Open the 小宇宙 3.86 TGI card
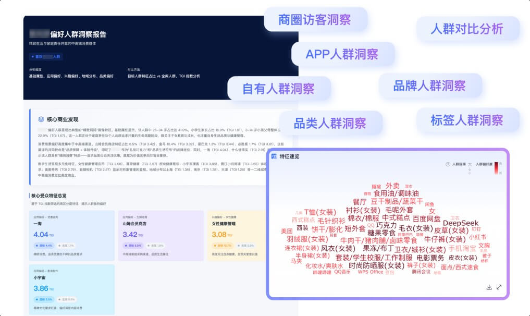This screenshot has height=316, width=530. pyautogui.click(x=72, y=289)
